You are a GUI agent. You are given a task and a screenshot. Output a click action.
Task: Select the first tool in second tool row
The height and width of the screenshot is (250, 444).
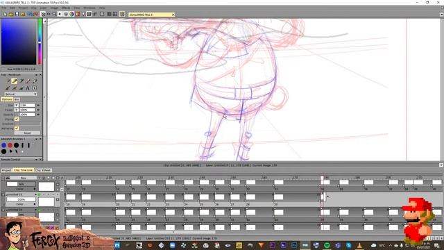pyautogui.click(x=8, y=88)
